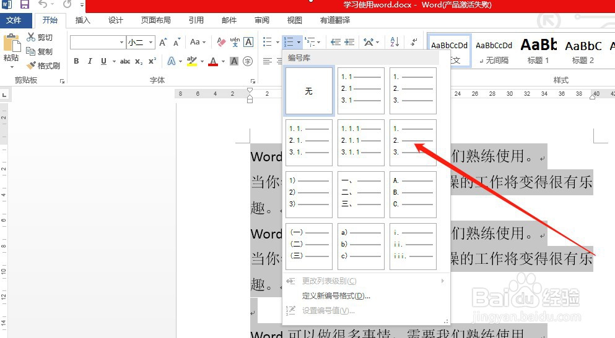The width and height of the screenshot is (615, 338).
Task: Select the A. B. C. numbering format
Action: [x=413, y=195]
